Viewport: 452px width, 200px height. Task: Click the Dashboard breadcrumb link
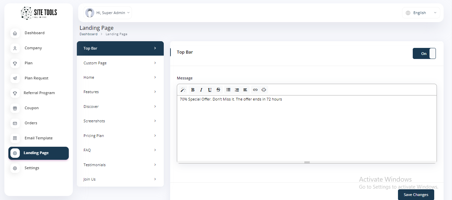pyautogui.click(x=88, y=34)
